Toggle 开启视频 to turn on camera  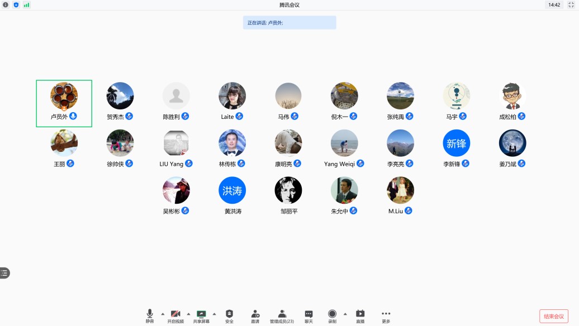click(x=175, y=314)
